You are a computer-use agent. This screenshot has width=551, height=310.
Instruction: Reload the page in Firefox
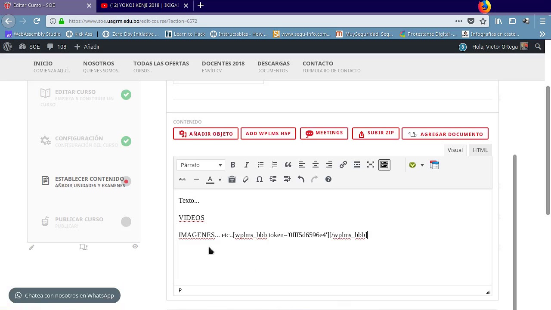(37, 21)
